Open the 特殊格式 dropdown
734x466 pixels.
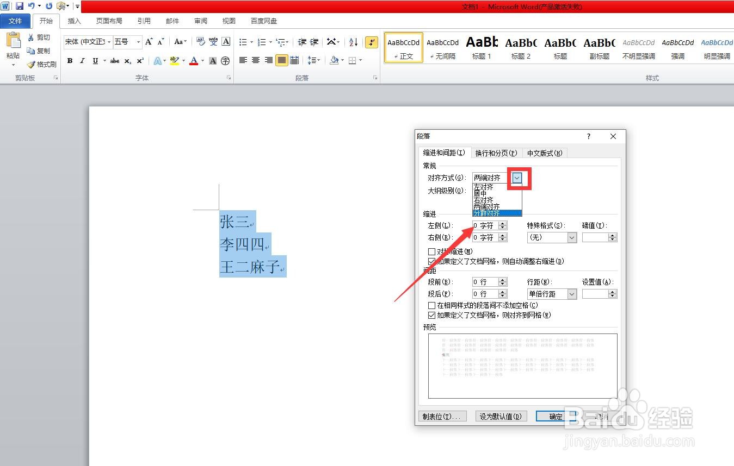571,237
